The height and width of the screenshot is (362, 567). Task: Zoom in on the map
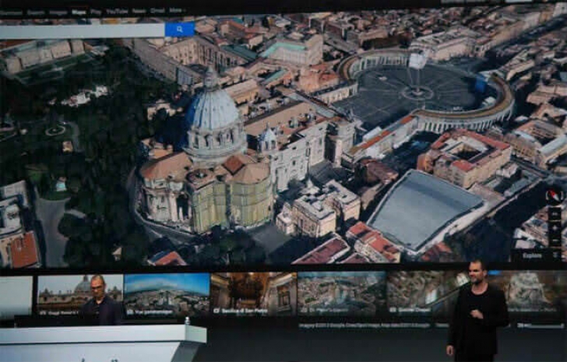[554, 227]
